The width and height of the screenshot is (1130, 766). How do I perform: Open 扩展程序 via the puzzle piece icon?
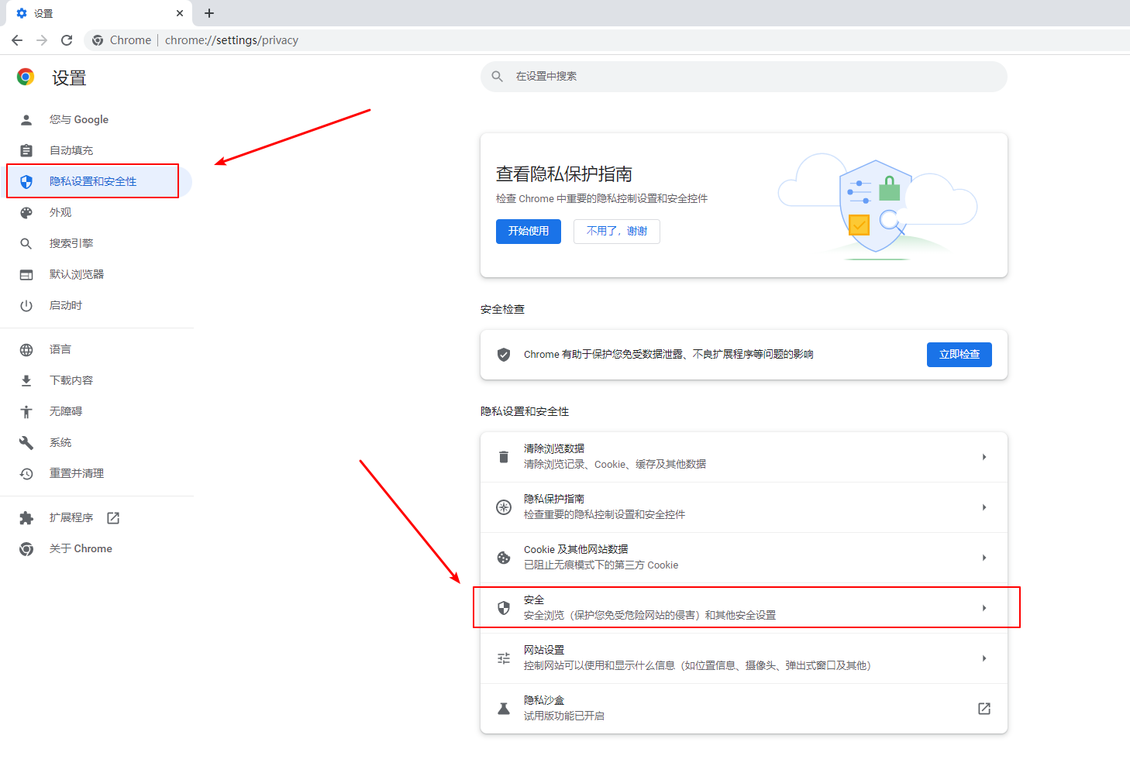26,517
